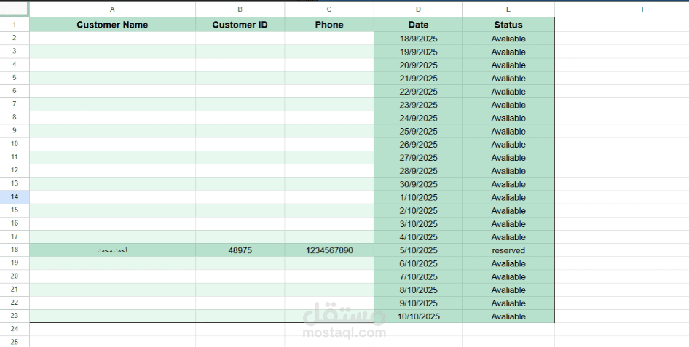
Task: Select the column B header
Action: click(x=240, y=9)
